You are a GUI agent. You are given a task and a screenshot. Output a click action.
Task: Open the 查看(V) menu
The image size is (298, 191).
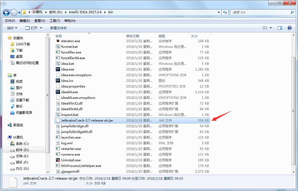(x=40, y=21)
